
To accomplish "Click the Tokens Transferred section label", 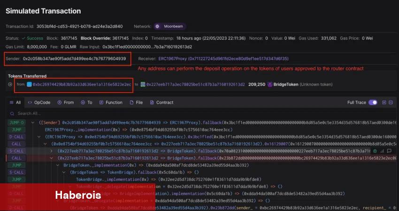I will (27, 76).
